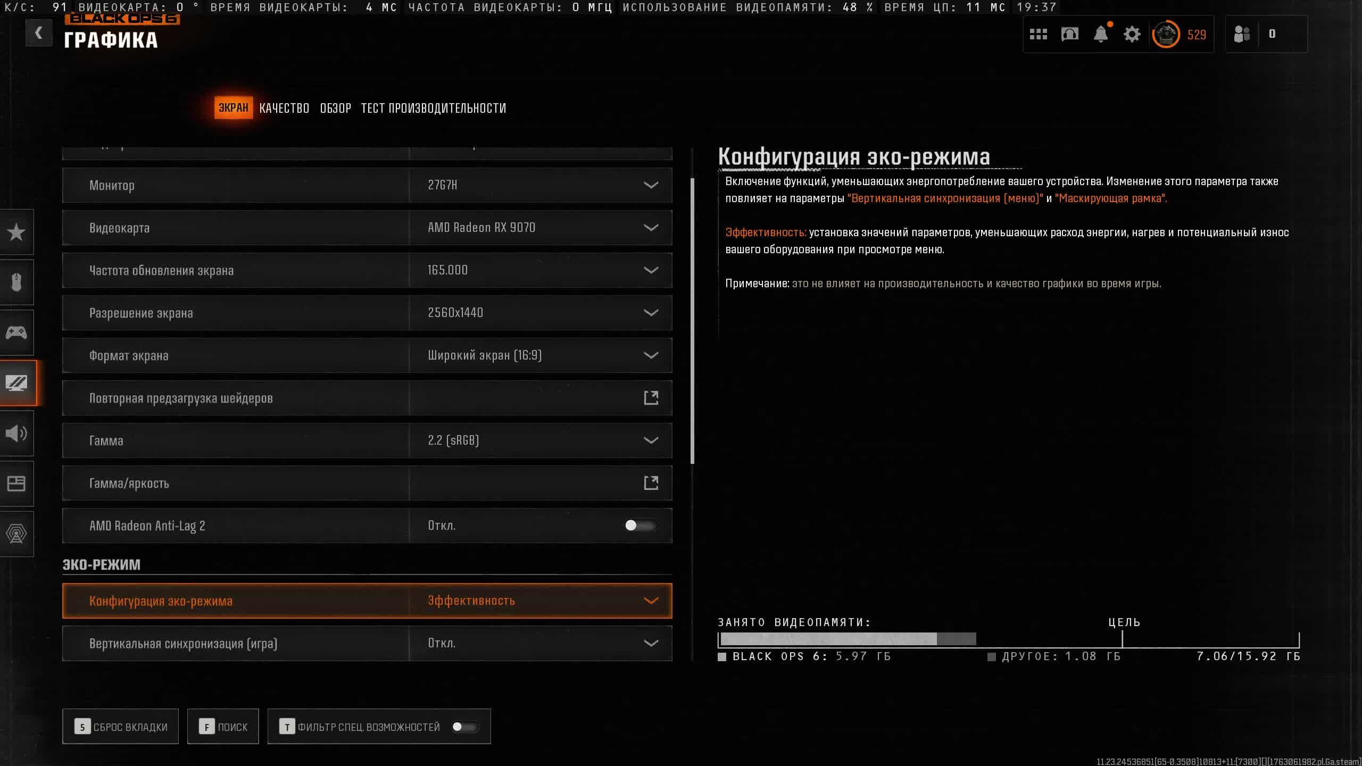Toggle the accessibility filter switch
Viewport: 1362px width, 766px height.
coord(464,727)
